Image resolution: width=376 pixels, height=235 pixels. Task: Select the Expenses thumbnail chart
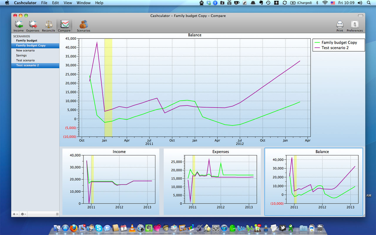tap(212, 182)
